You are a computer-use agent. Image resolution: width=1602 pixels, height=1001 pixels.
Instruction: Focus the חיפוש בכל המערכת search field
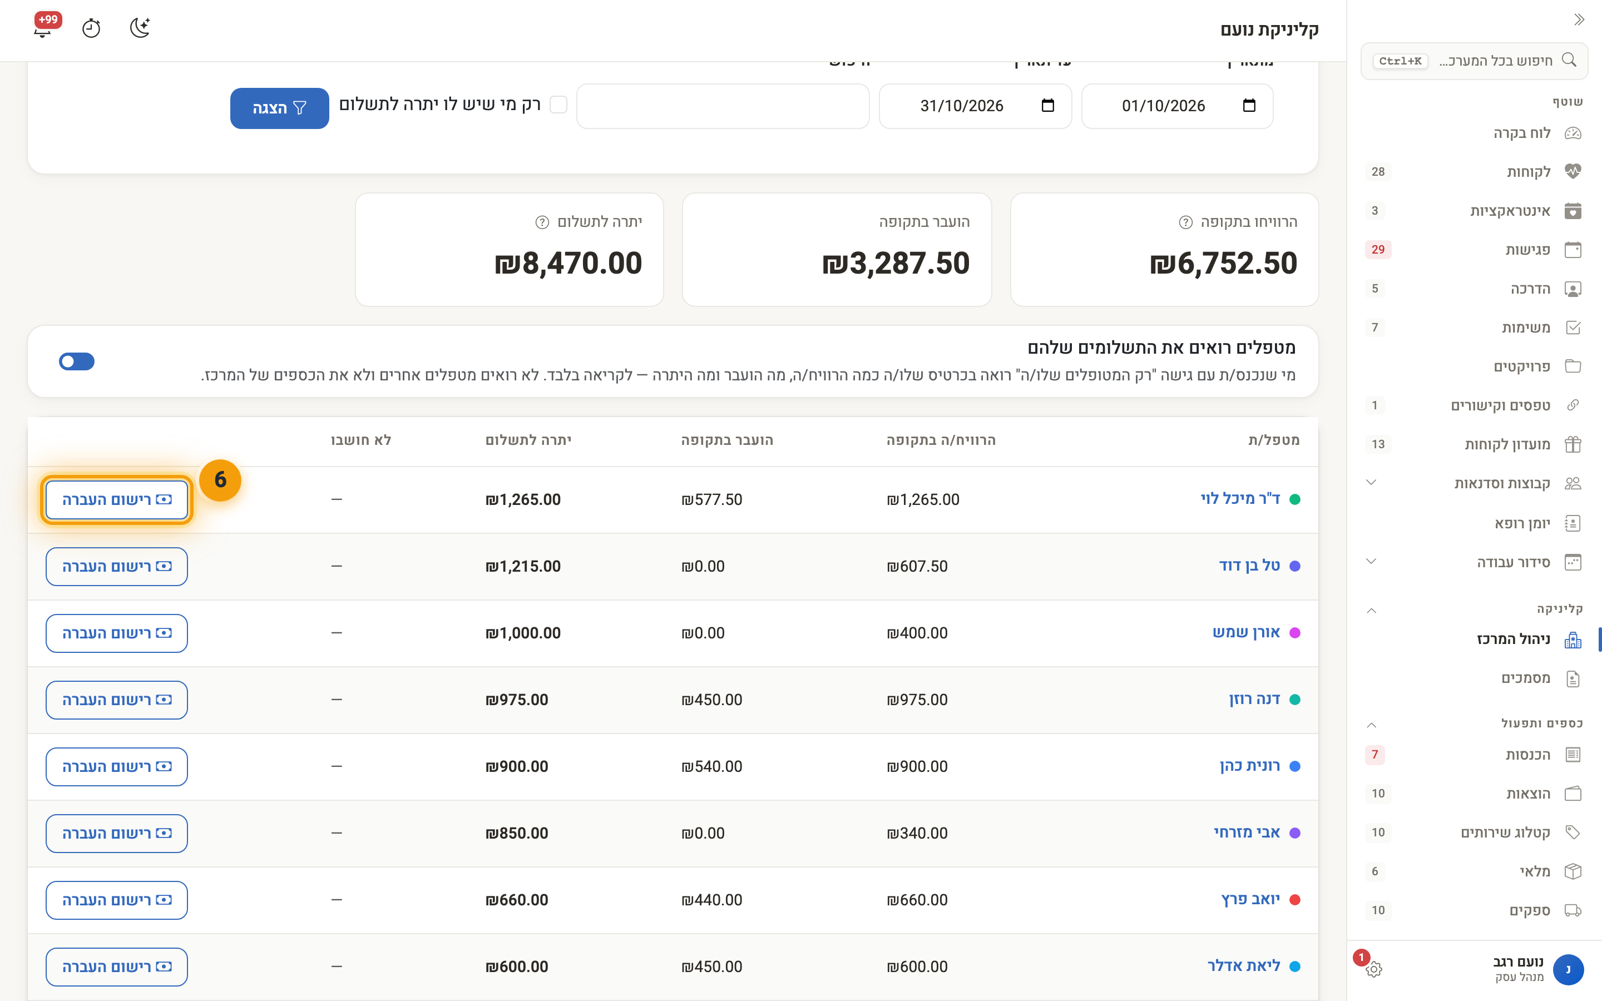point(1474,61)
